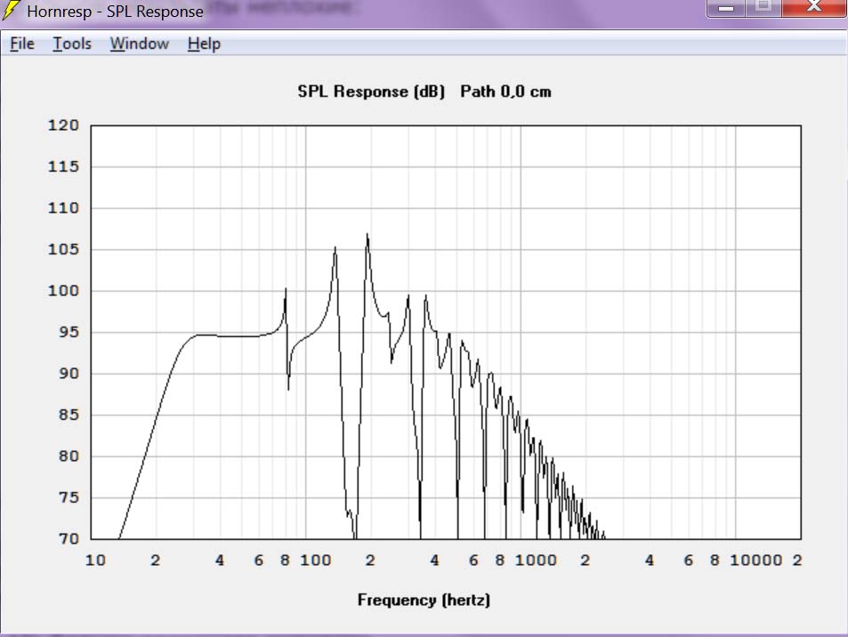
Task: Open the File menu
Action: coord(22,44)
